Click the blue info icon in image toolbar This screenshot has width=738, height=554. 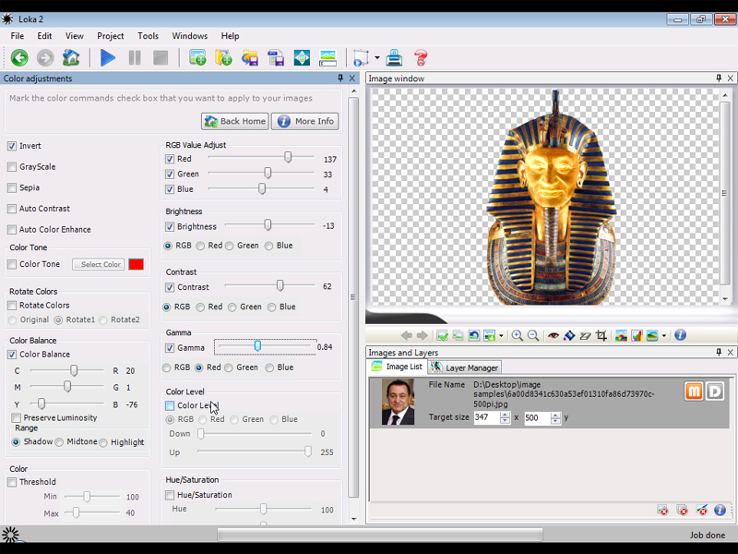(680, 335)
